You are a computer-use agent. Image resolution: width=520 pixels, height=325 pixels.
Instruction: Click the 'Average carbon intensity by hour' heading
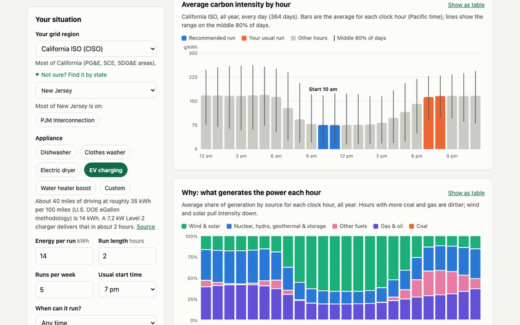pos(235,5)
